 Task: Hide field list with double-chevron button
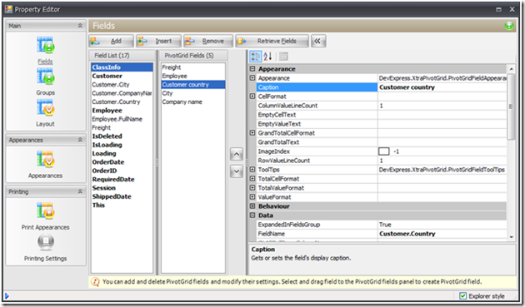pyautogui.click(x=318, y=41)
